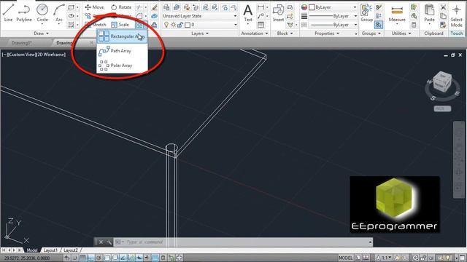
Task: Select the Line tool
Action: click(x=8, y=12)
